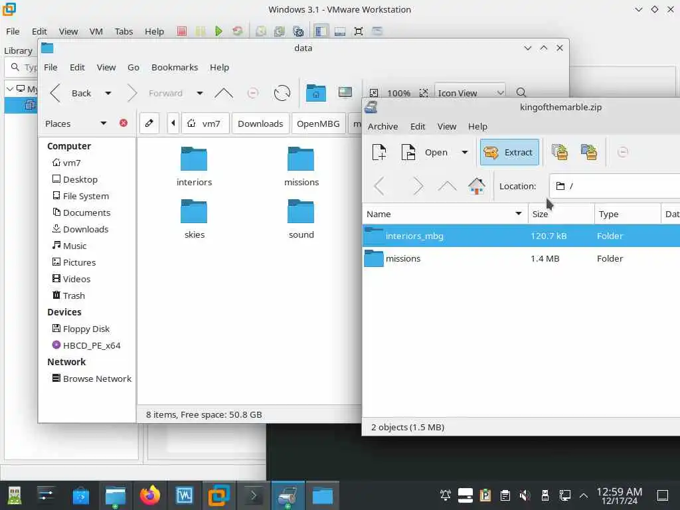Click the Back arrow in data file manager
680x510 pixels.
pos(55,93)
